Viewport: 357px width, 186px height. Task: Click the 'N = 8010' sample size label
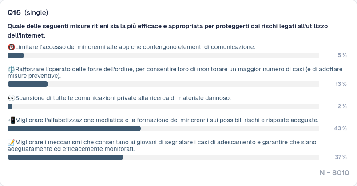point(334,173)
